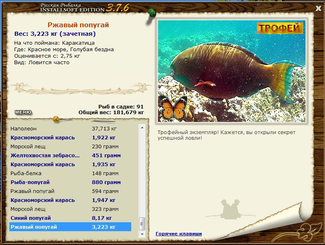The image size is (325, 245).
Task: Click the yellow pushpin above the fish list
Action: [56, 119]
